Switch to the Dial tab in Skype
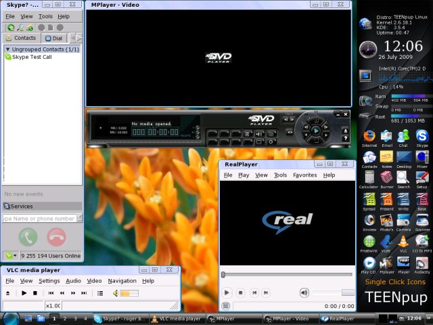Viewport: 433px width, 325px height. pos(53,39)
